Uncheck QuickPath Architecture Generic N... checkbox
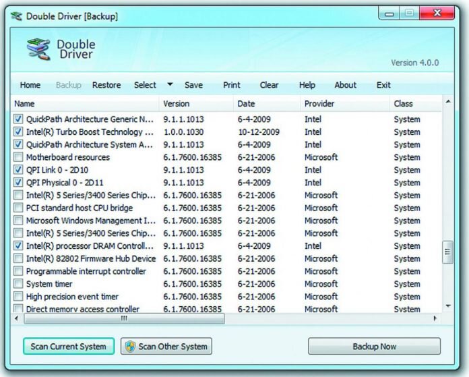The image size is (469, 377). coord(18,119)
